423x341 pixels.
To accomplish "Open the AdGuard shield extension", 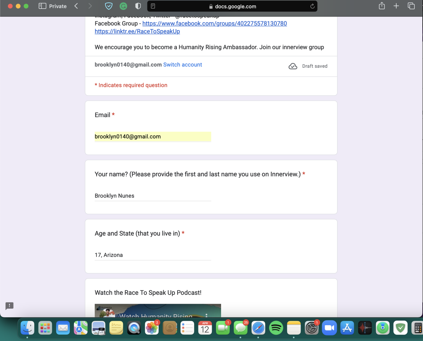I will [108, 6].
